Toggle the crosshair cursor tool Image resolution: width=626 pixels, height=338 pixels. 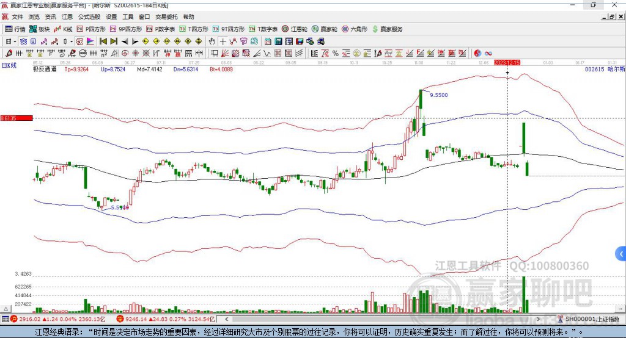tap(223, 41)
